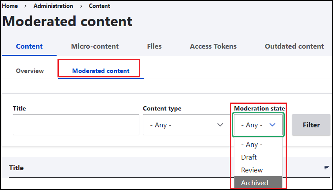Go to the Content breadcrumb link
333x191 pixels.
point(100,6)
